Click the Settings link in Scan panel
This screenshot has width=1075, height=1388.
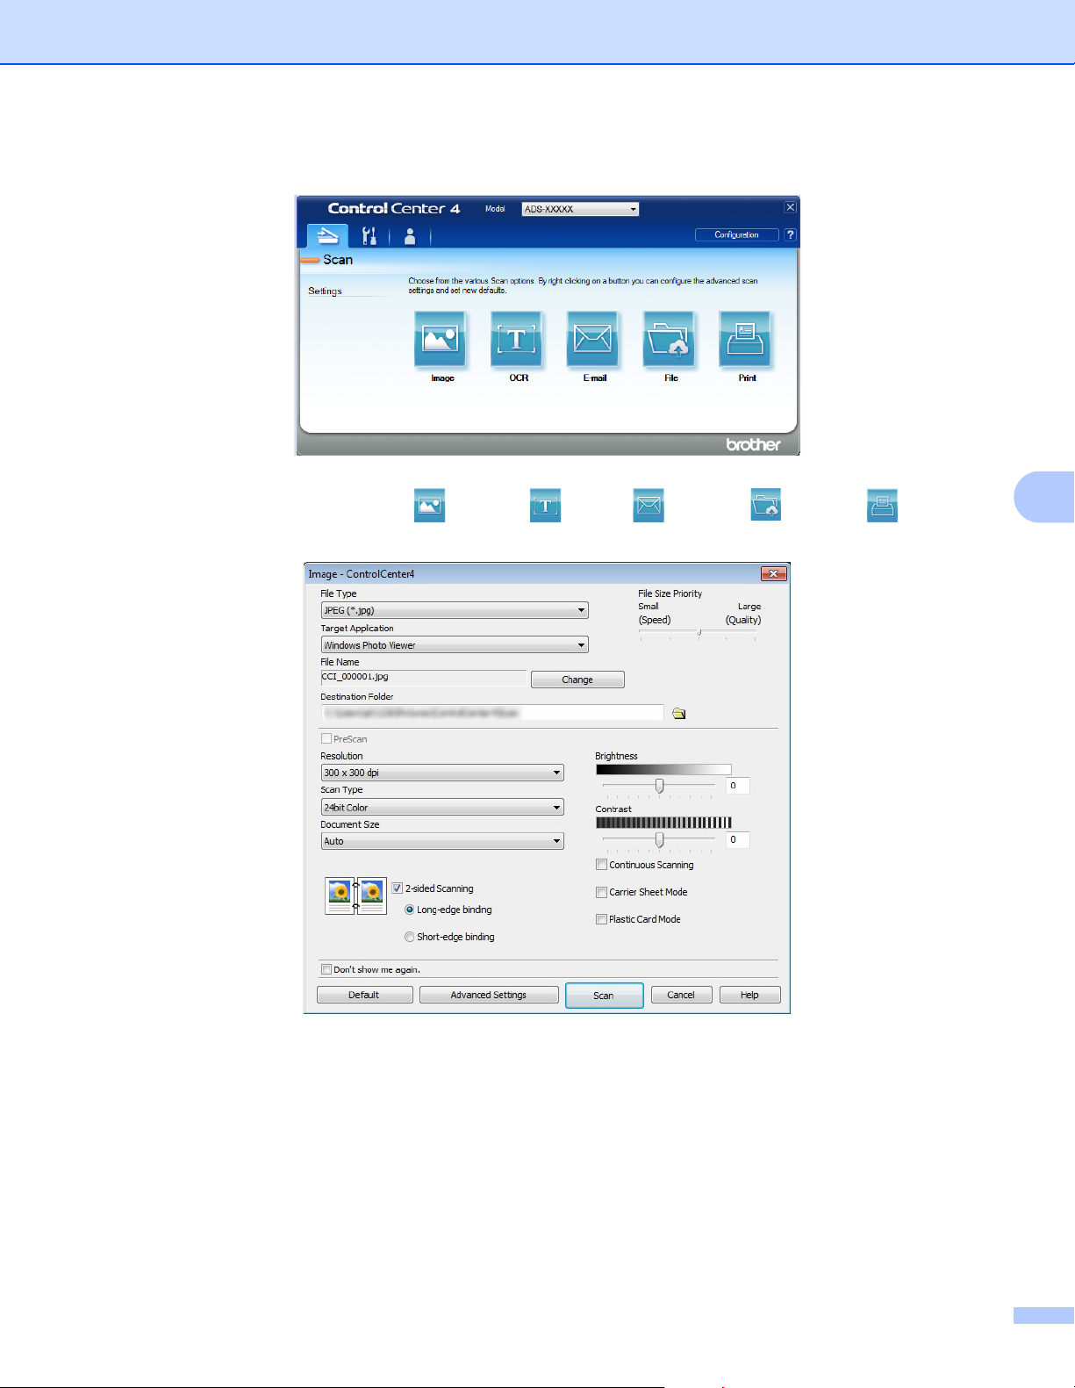(x=325, y=291)
